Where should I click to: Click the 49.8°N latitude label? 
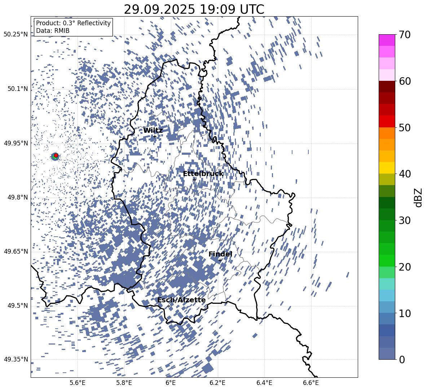click(18, 197)
